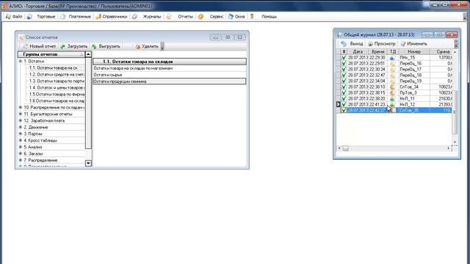Toggle checkmark on the ПНк_15 row
The image size is (470, 264).
344,57
